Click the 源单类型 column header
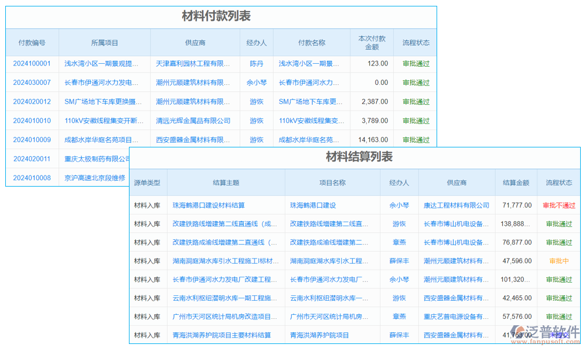The image size is (586, 351). 148,182
